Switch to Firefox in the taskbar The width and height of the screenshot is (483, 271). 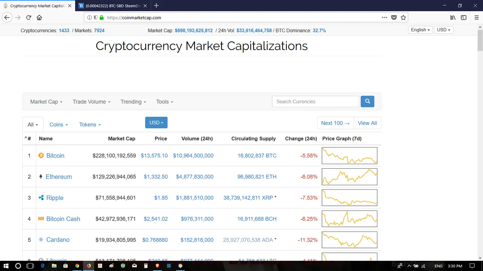coord(89,266)
